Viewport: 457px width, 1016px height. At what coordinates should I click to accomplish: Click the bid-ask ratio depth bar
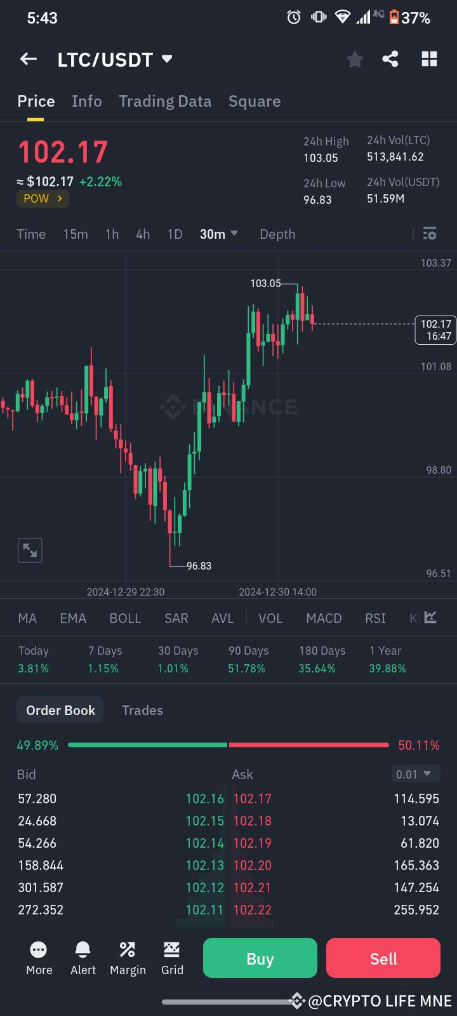coord(228,744)
